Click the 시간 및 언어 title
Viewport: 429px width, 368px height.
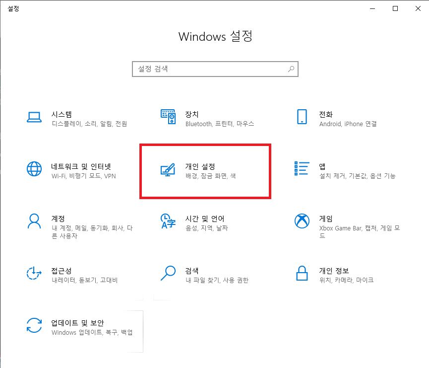205,219
